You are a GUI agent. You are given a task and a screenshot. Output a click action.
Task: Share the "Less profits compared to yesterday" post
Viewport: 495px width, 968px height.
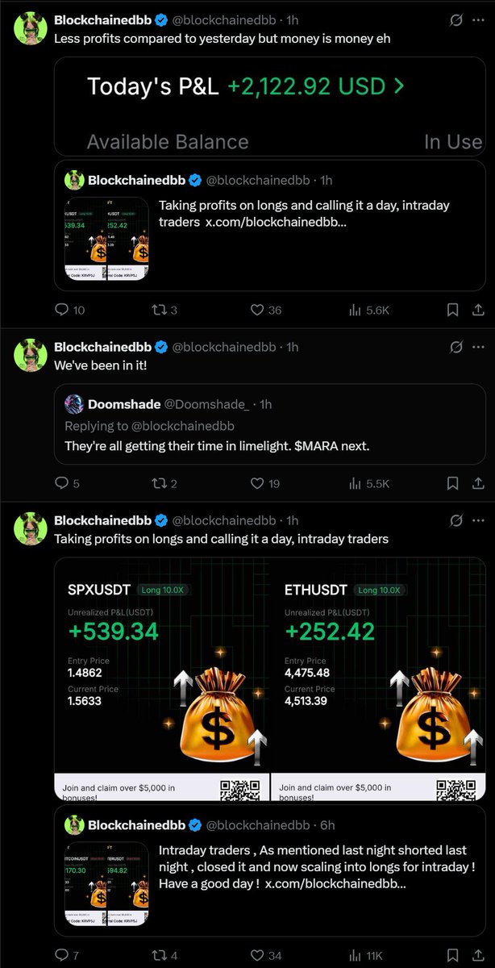point(477,310)
